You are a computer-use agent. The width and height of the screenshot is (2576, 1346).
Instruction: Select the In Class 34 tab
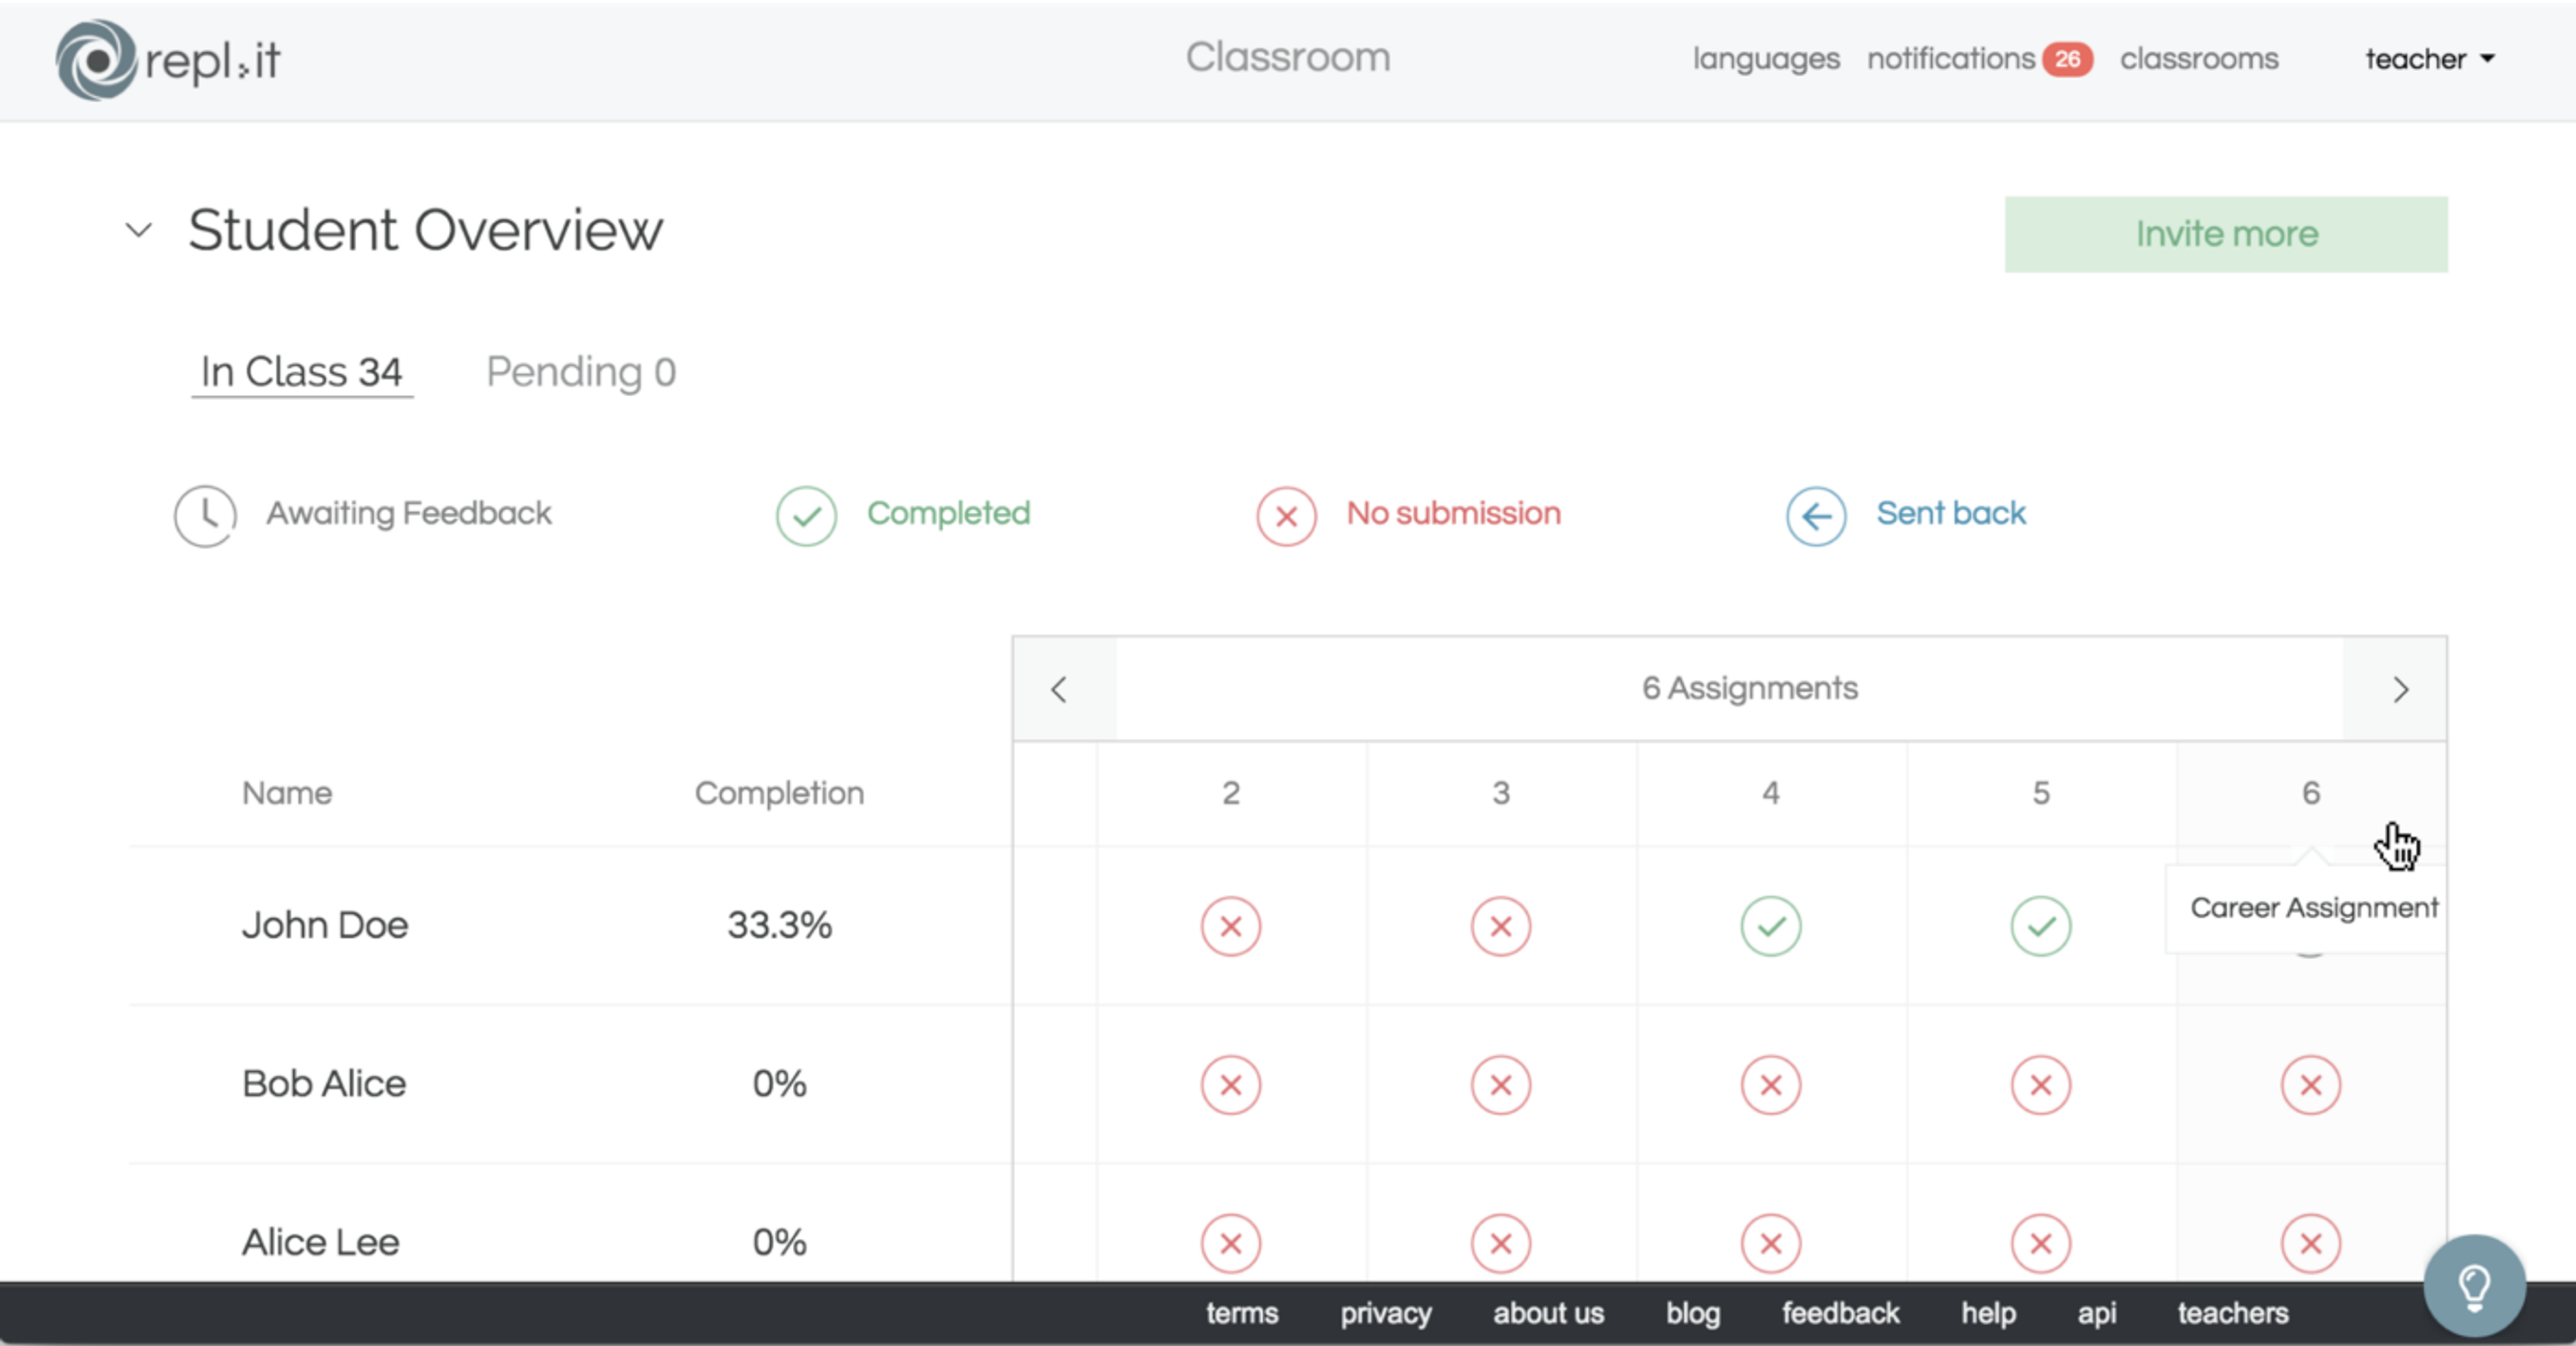tap(301, 373)
